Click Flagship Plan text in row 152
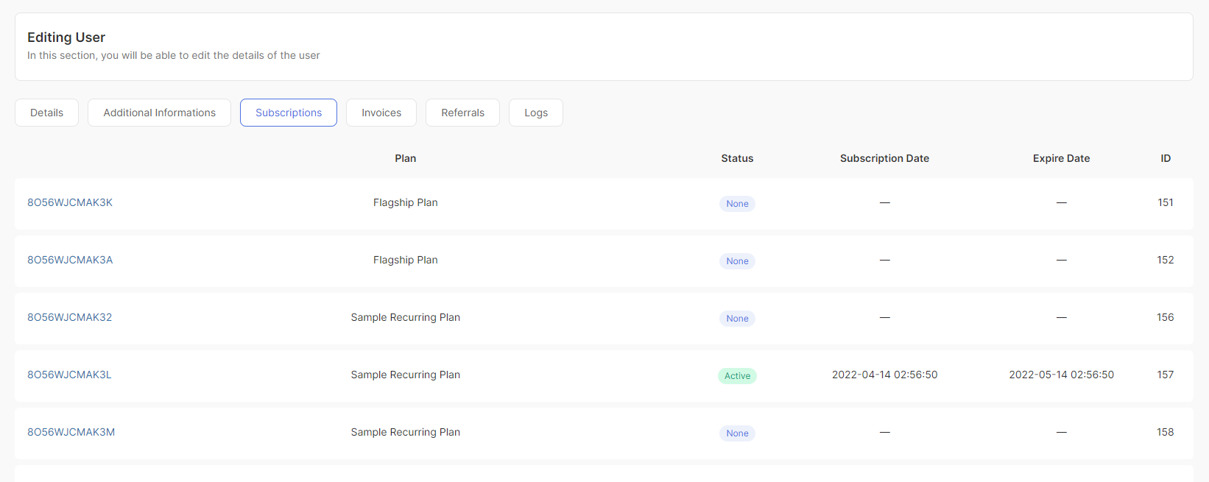Viewport: 1209px width, 482px height. pos(406,260)
